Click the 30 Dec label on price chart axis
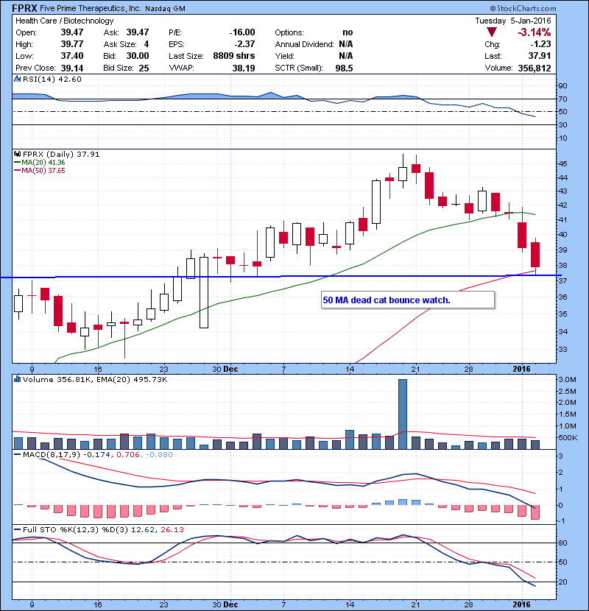Viewport: 589px width, 611px height. point(225,369)
